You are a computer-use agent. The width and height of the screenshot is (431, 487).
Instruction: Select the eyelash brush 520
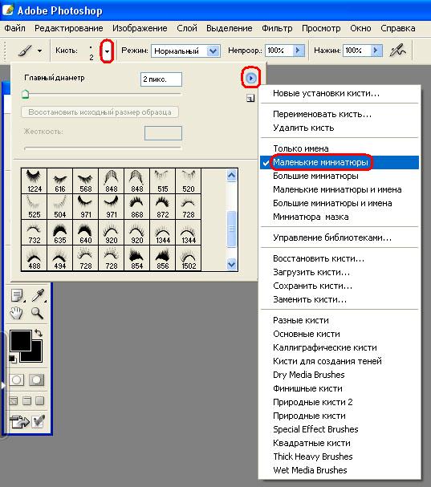coord(189,181)
